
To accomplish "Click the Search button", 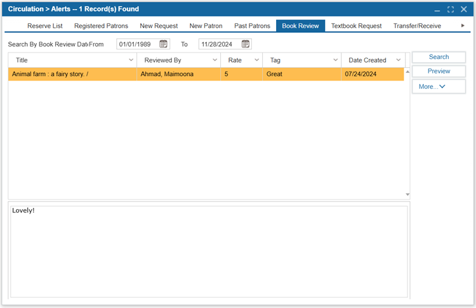I will point(439,57).
